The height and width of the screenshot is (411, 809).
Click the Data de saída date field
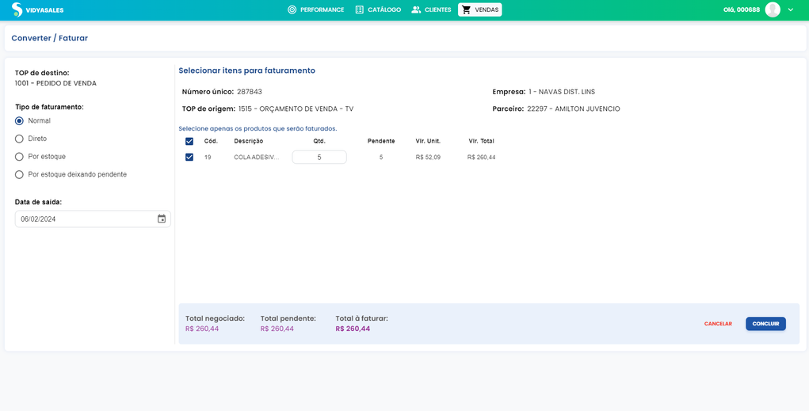(x=93, y=219)
